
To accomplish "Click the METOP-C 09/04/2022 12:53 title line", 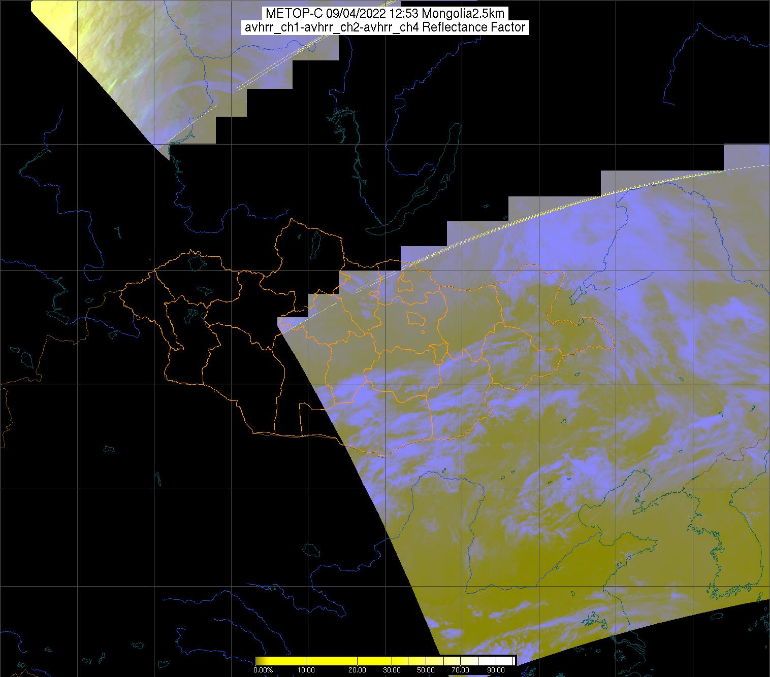I will click(x=385, y=14).
